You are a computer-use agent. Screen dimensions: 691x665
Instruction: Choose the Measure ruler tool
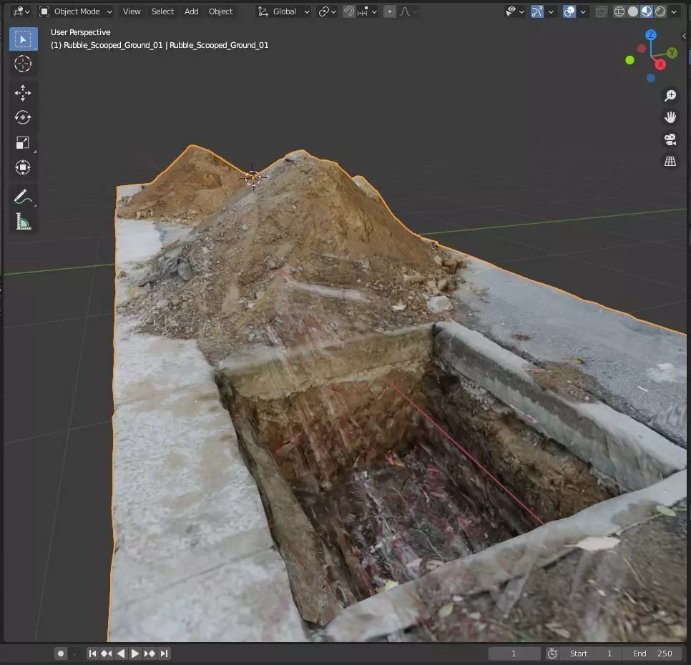pos(23,222)
